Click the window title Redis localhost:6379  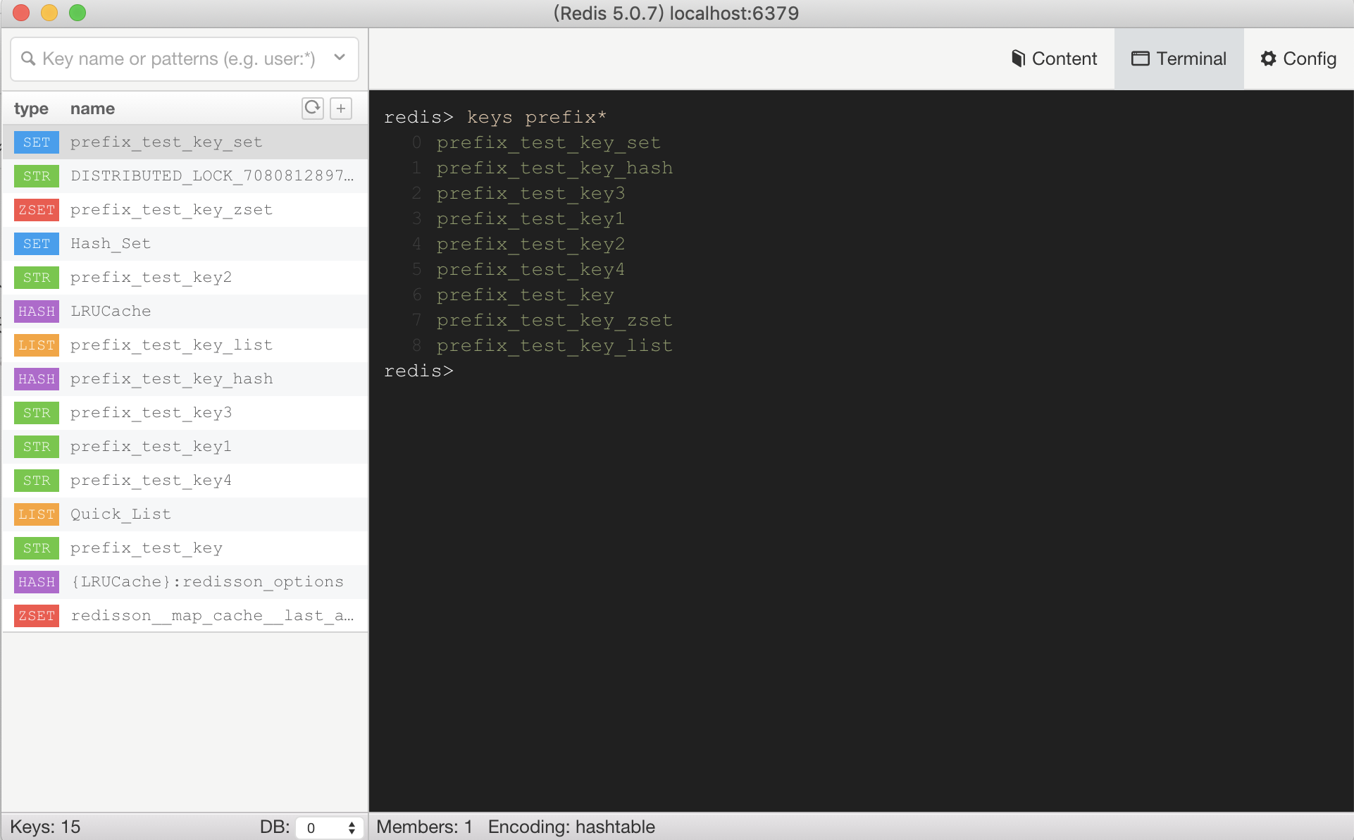(x=676, y=13)
